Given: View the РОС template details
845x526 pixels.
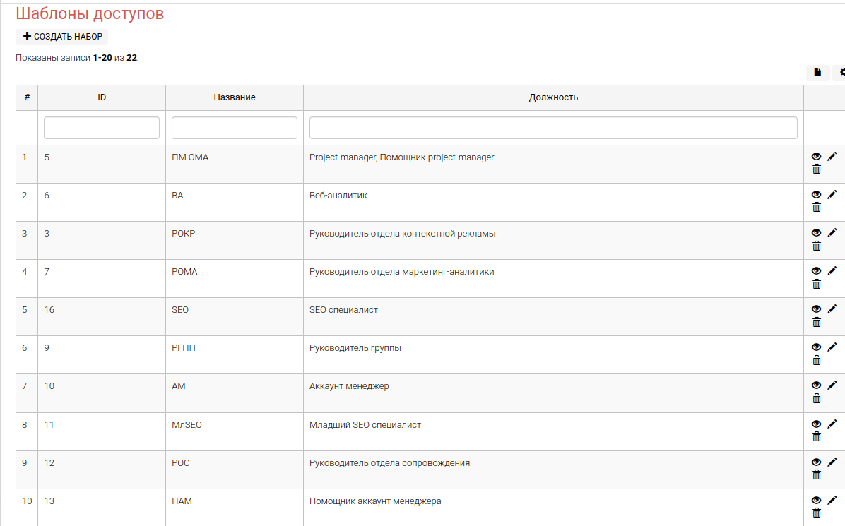Looking at the screenshot, I should [x=817, y=462].
